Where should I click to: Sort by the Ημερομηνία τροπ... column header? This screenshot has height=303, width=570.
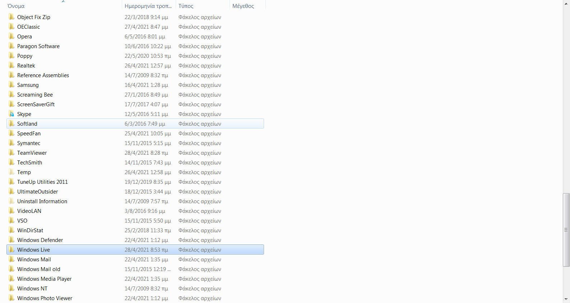point(149,6)
